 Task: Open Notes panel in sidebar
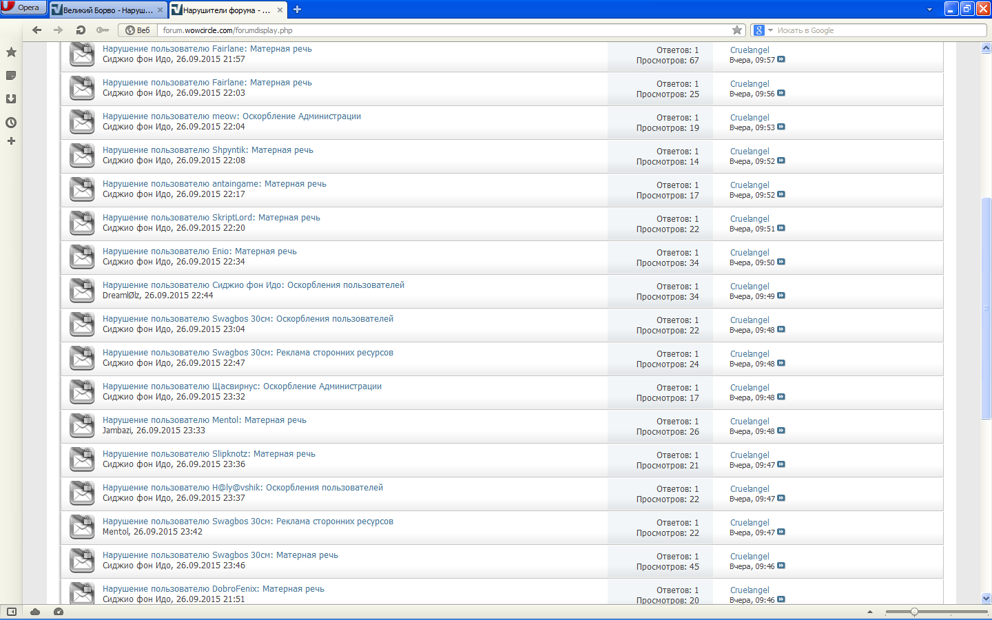(x=11, y=76)
